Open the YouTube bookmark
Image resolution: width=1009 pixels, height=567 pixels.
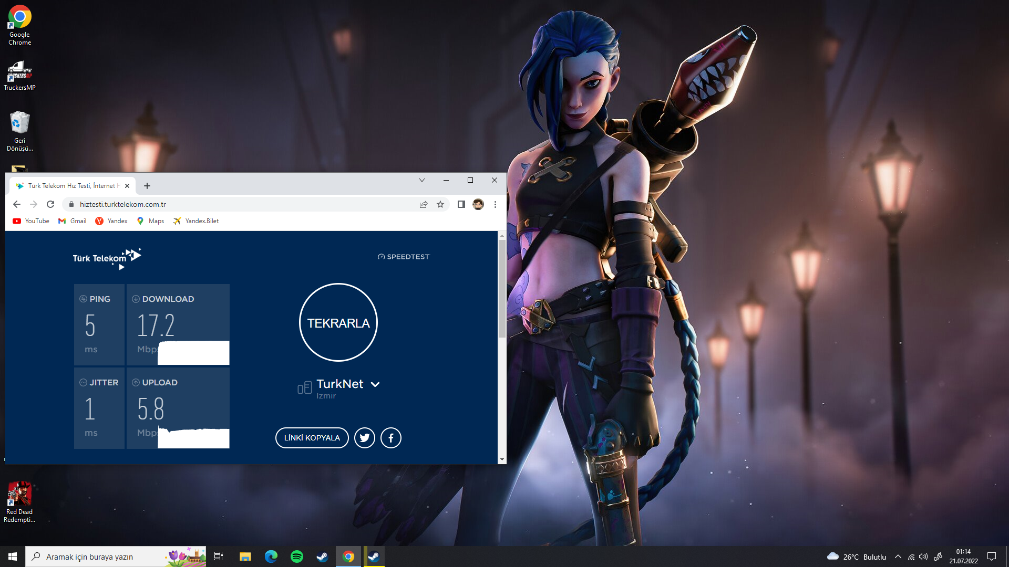point(31,221)
